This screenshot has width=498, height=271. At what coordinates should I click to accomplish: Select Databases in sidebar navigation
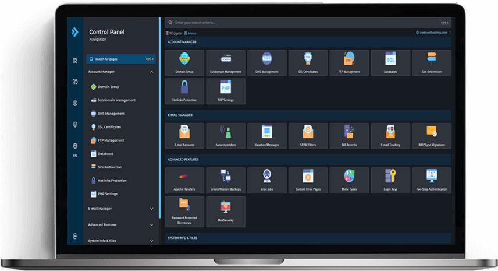click(x=102, y=154)
